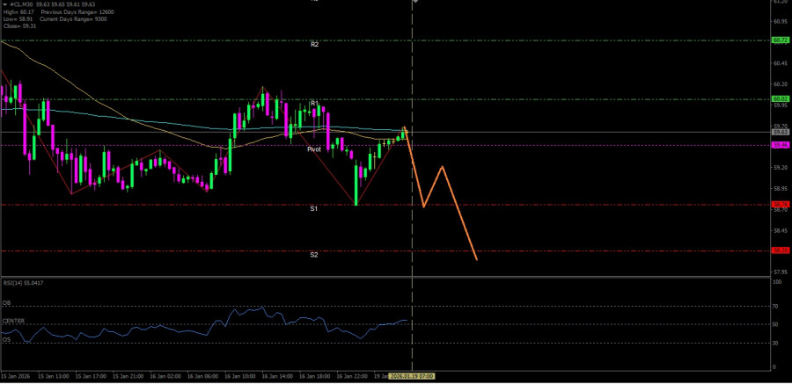Click the '16 Jan 06:00' time axis label

[x=203, y=376]
